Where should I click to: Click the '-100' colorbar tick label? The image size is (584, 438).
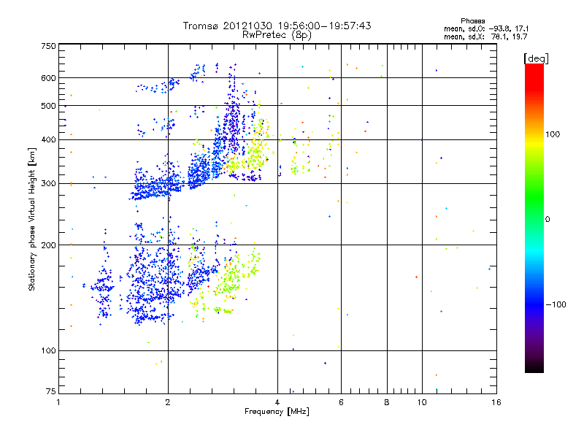[x=556, y=304]
